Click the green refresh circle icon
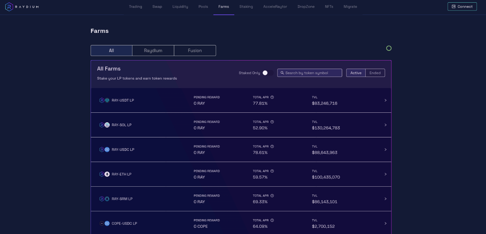Viewport: 486px width, 234px height. tap(389, 48)
